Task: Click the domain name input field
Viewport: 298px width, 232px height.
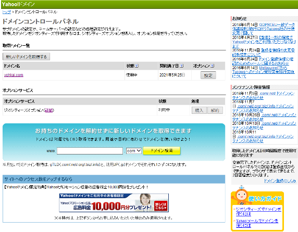Action: pos(90,151)
